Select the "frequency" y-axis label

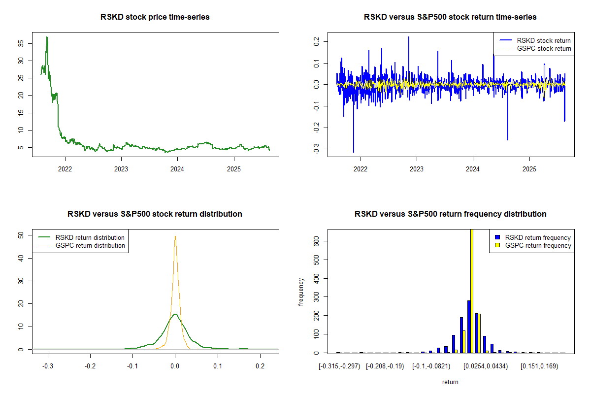tap(301, 292)
